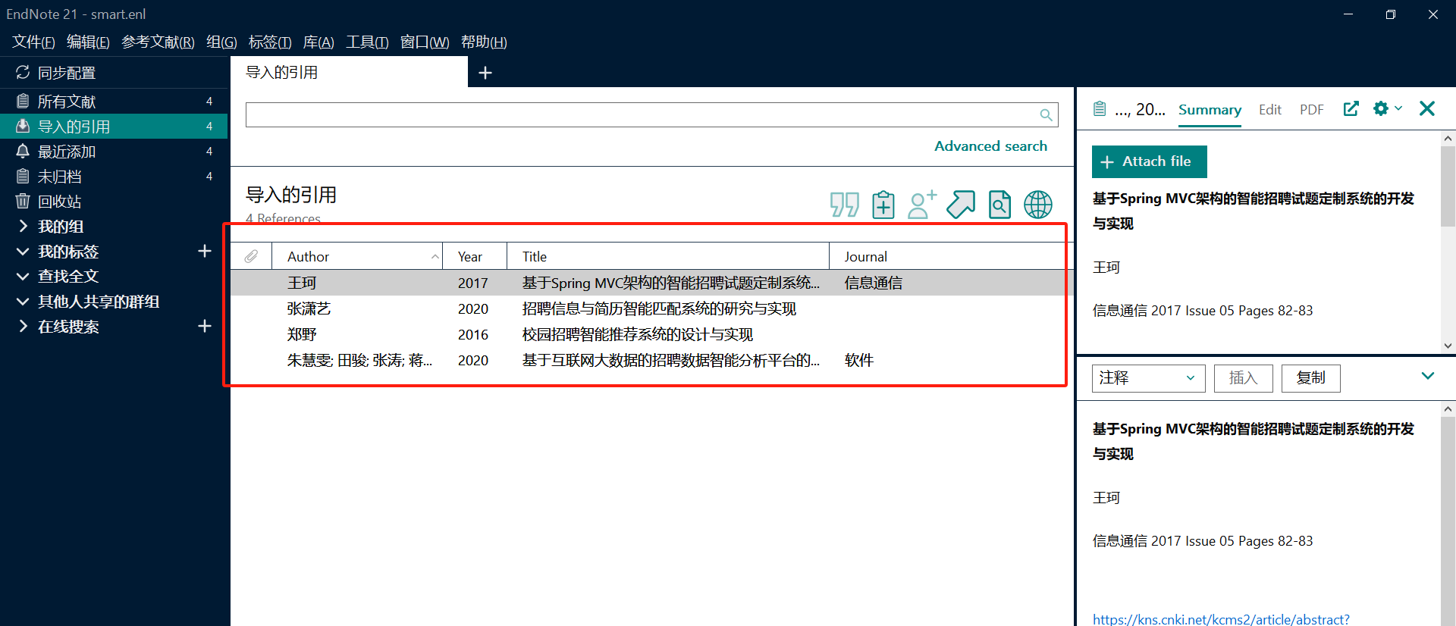Close the reference panel with X icon
The height and width of the screenshot is (626, 1456).
[1427, 109]
